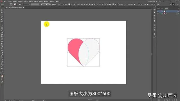
Task: Open the Graphic Styles panel icon
Action: 154,37
